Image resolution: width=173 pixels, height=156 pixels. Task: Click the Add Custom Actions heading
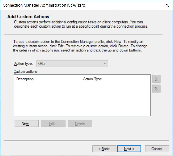tap(28, 17)
